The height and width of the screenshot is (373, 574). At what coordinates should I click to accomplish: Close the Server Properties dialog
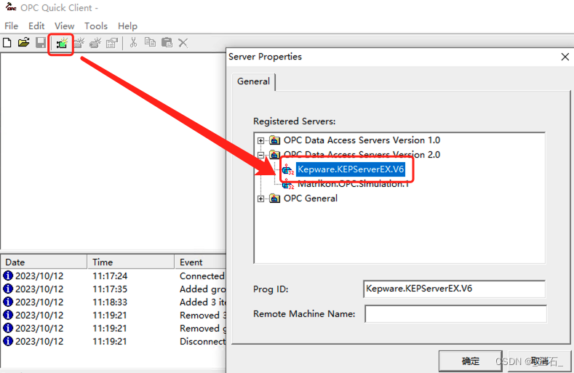pos(565,57)
